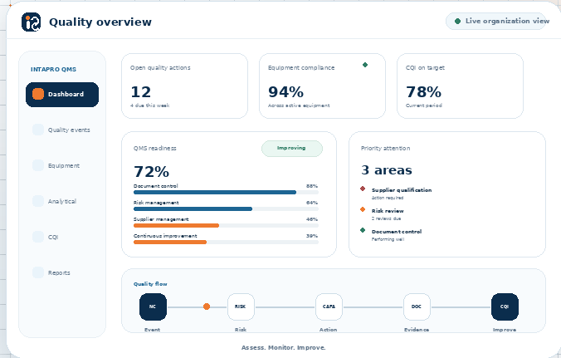The image size is (561, 358).
Task: Click the 12 open actions value
Action: point(141,92)
